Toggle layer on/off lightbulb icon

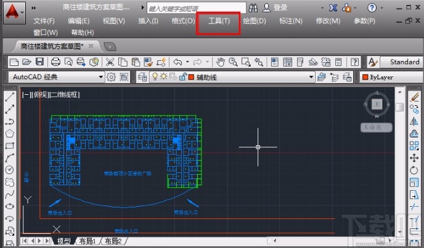click(155, 77)
